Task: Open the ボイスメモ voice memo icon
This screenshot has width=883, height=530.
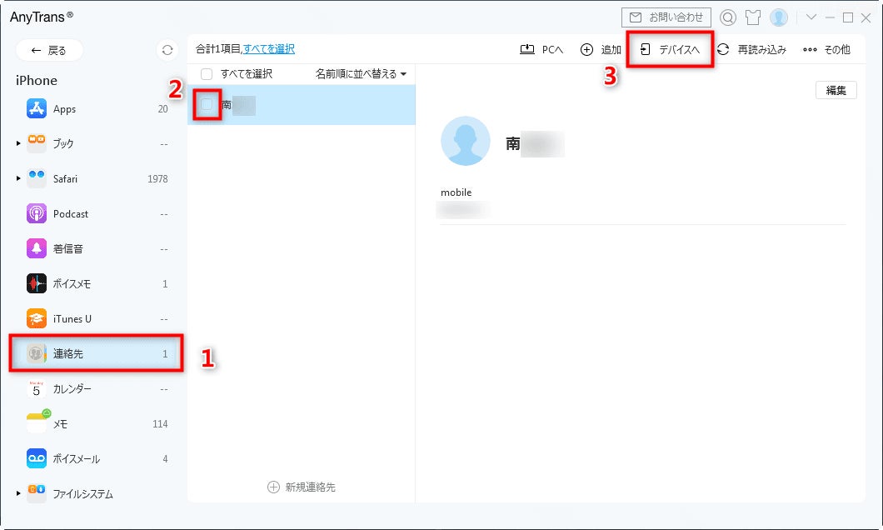Action: coord(36,283)
